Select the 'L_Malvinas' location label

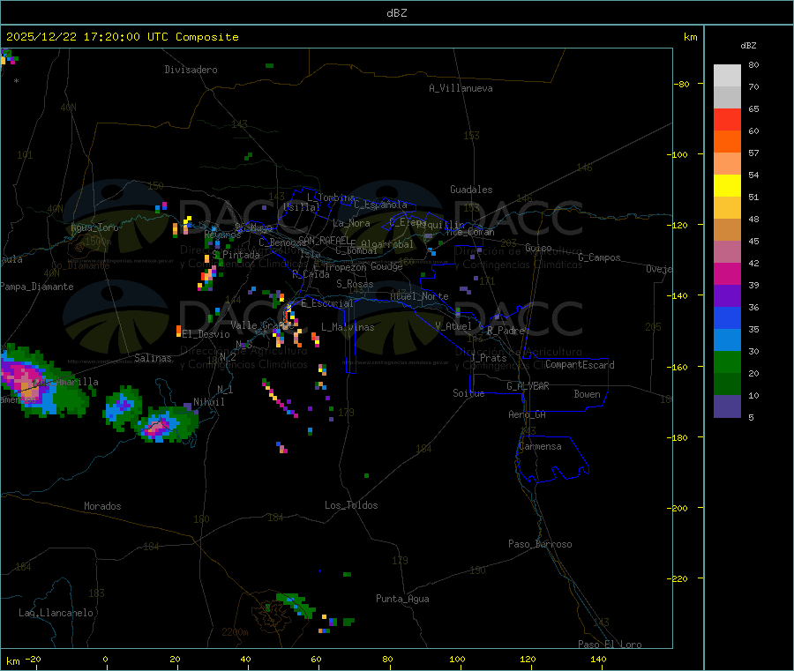click(348, 327)
